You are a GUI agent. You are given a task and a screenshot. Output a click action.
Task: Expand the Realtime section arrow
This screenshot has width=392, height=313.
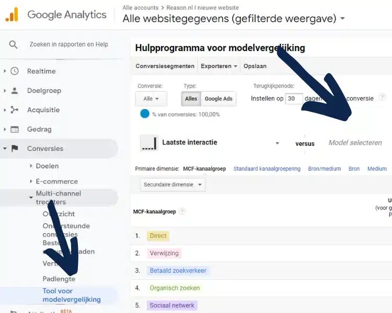click(5, 71)
